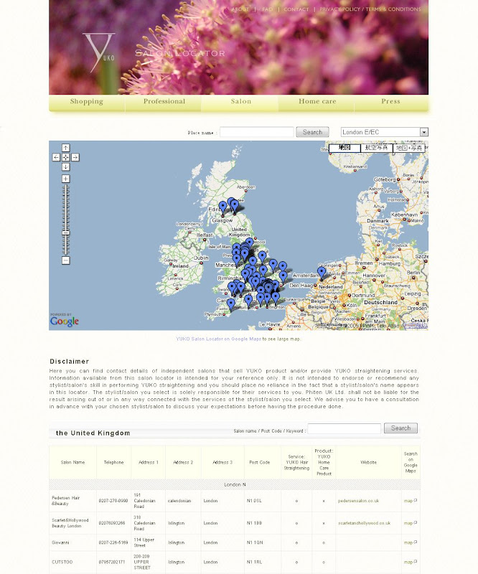
Task: Click Search button beside salon keyword field
Action: pyautogui.click(x=400, y=428)
